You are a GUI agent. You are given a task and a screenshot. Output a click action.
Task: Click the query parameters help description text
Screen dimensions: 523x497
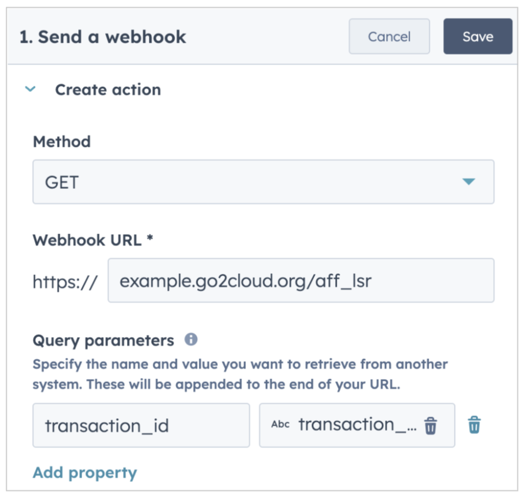pyautogui.click(x=240, y=374)
